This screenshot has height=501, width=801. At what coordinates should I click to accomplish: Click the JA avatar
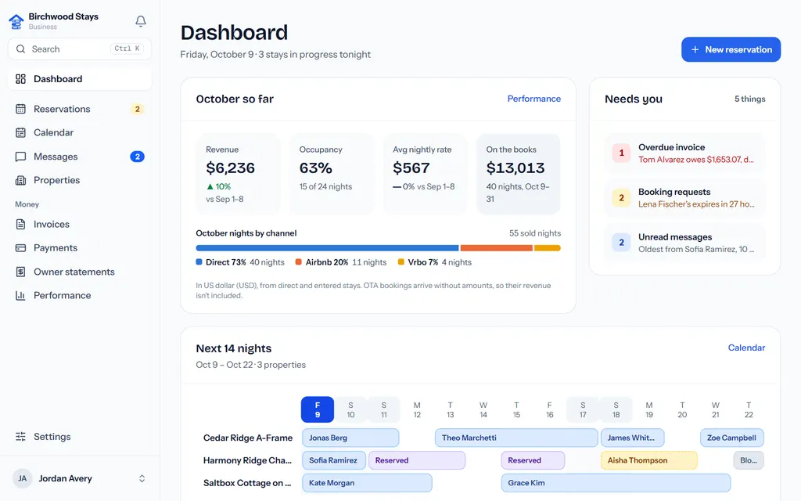23,478
